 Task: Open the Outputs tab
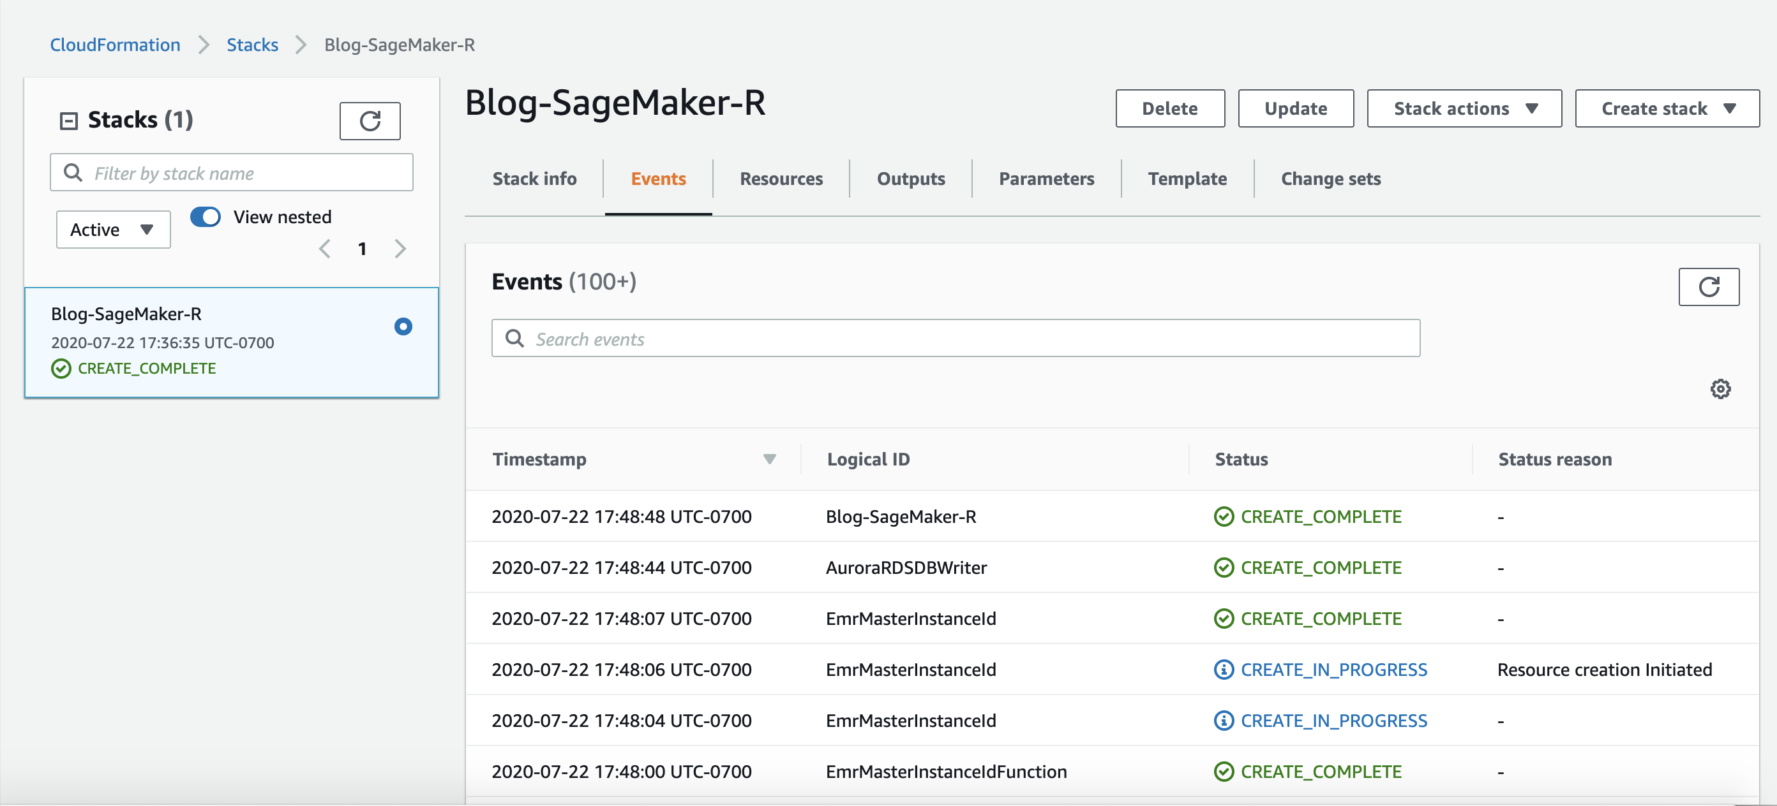click(911, 179)
